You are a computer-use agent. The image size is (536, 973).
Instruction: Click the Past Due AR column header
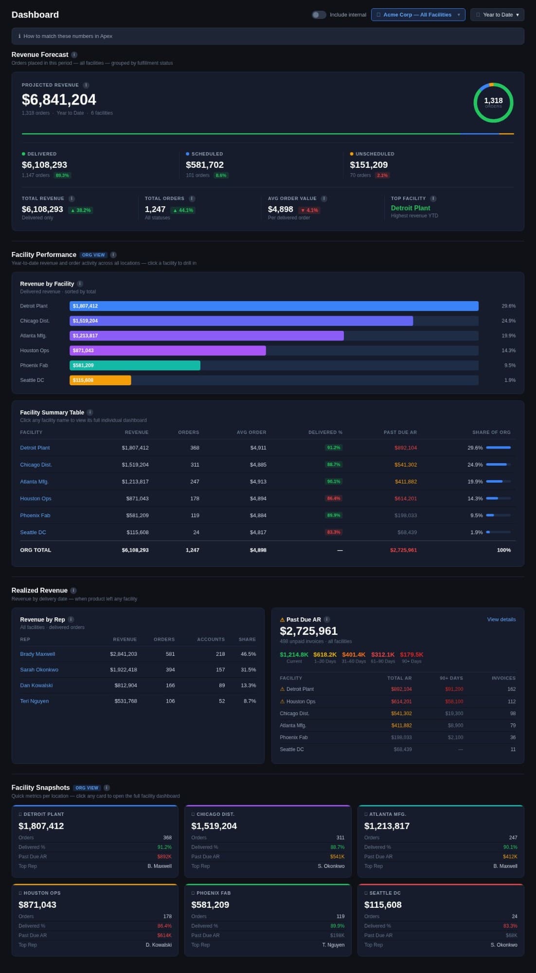click(x=400, y=432)
